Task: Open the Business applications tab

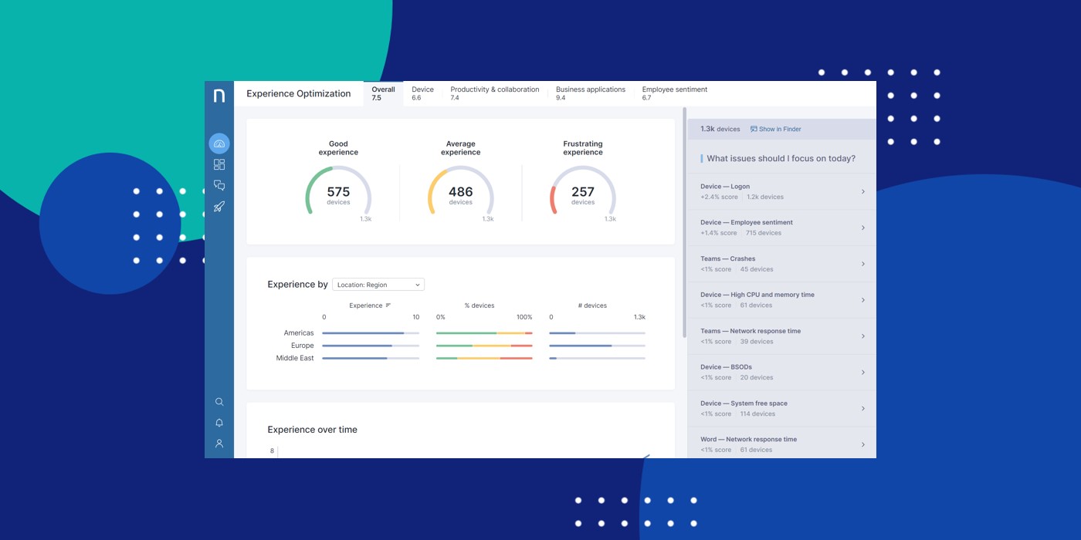Action: [x=590, y=93]
